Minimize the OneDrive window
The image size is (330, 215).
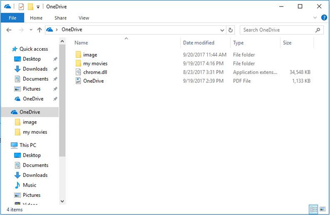tap(281, 7)
